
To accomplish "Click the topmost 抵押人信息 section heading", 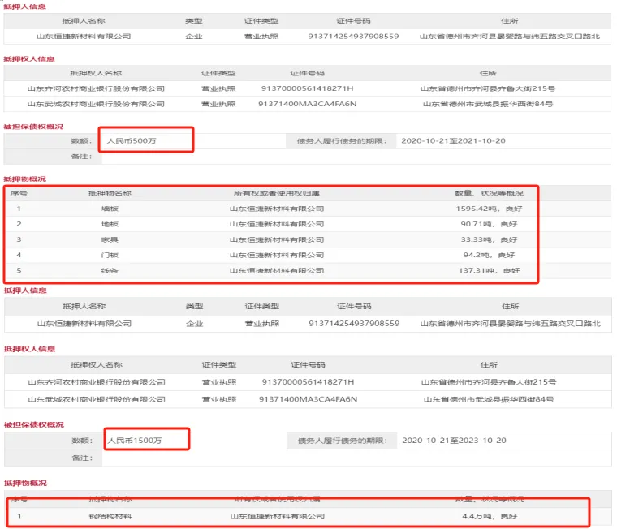I will [x=25, y=6].
